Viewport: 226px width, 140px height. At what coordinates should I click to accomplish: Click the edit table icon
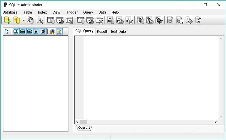[60, 20]
